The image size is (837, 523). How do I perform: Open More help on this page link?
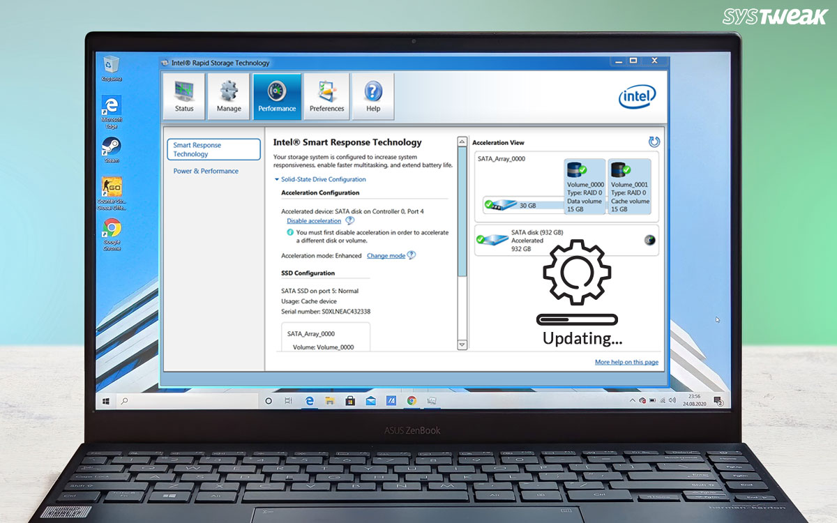coord(626,362)
